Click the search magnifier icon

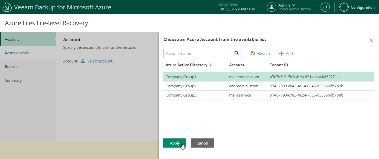pyautogui.click(x=237, y=53)
